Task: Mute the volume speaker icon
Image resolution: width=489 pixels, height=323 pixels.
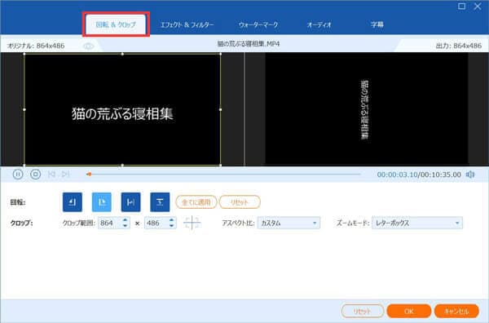Action: pyautogui.click(x=470, y=175)
